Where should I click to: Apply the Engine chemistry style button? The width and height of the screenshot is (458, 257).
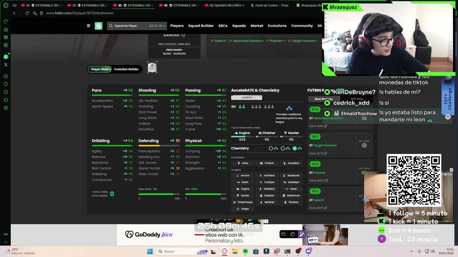(x=243, y=189)
